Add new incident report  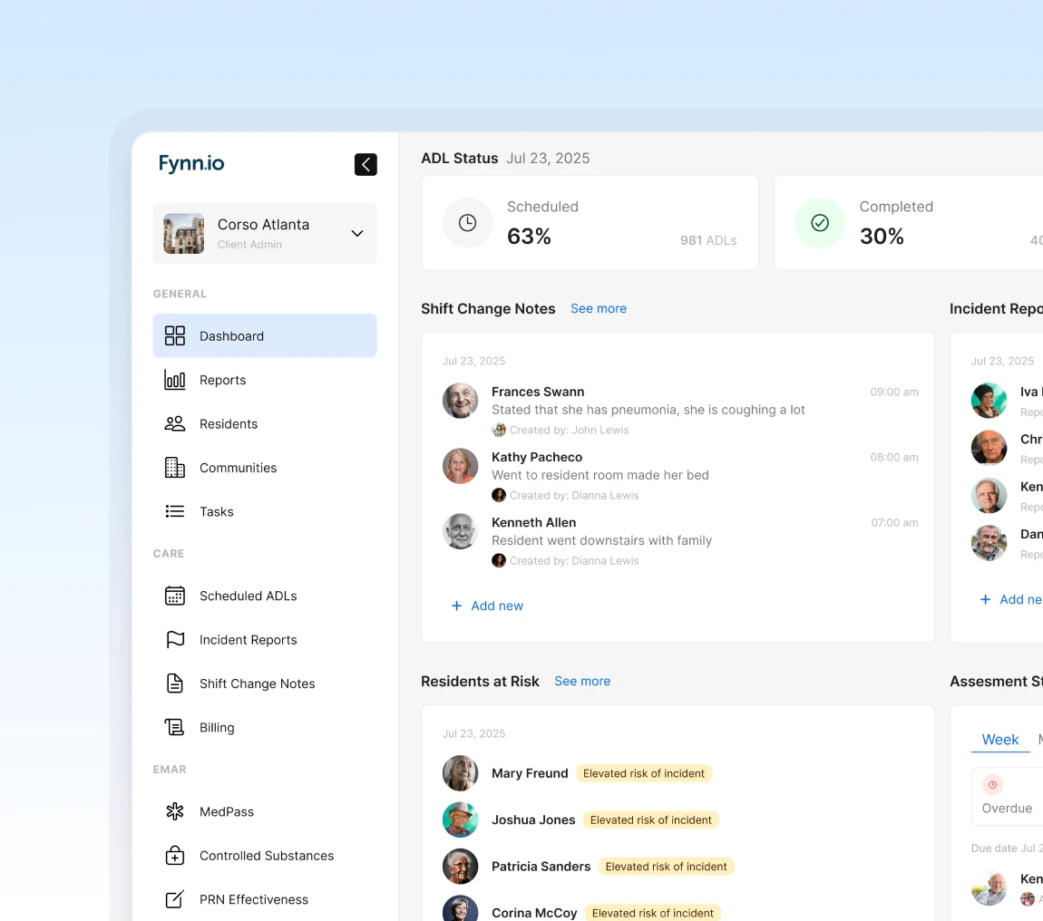[1011, 599]
